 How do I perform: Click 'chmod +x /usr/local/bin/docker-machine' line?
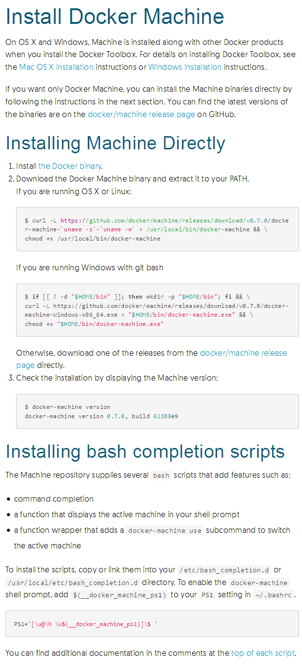[x=93, y=239]
